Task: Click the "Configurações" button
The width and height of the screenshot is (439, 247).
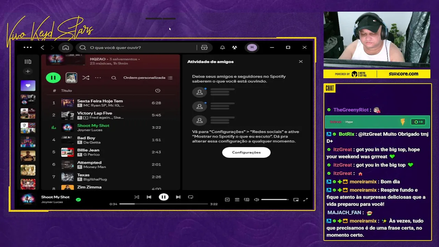Action: [246, 152]
